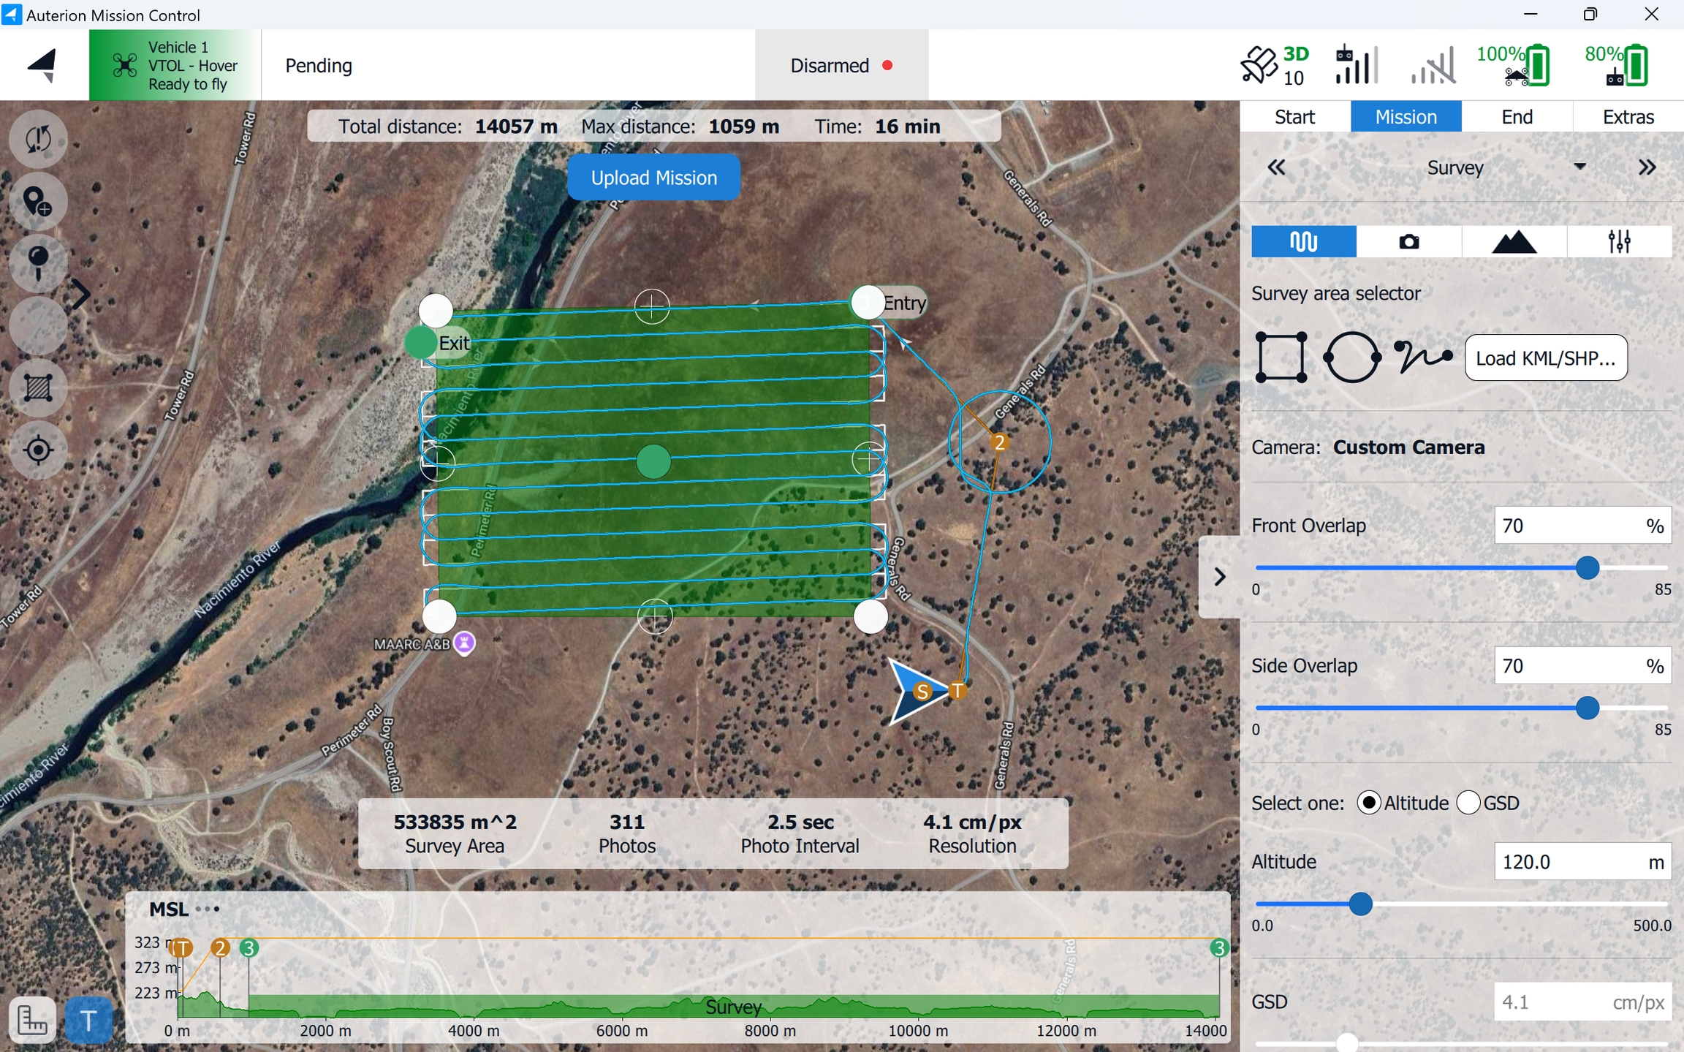The image size is (1684, 1052).
Task: Choose the freehand trace area tool
Action: (1422, 357)
